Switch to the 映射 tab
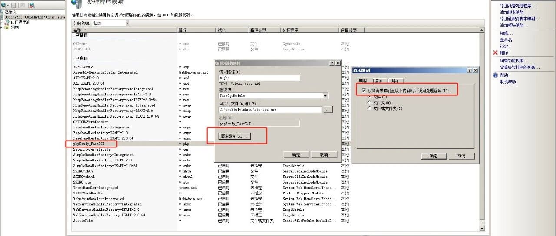Image resolution: width=556 pixels, height=236 pixels. [x=362, y=81]
